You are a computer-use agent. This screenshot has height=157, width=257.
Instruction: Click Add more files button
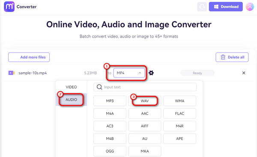click(29, 57)
